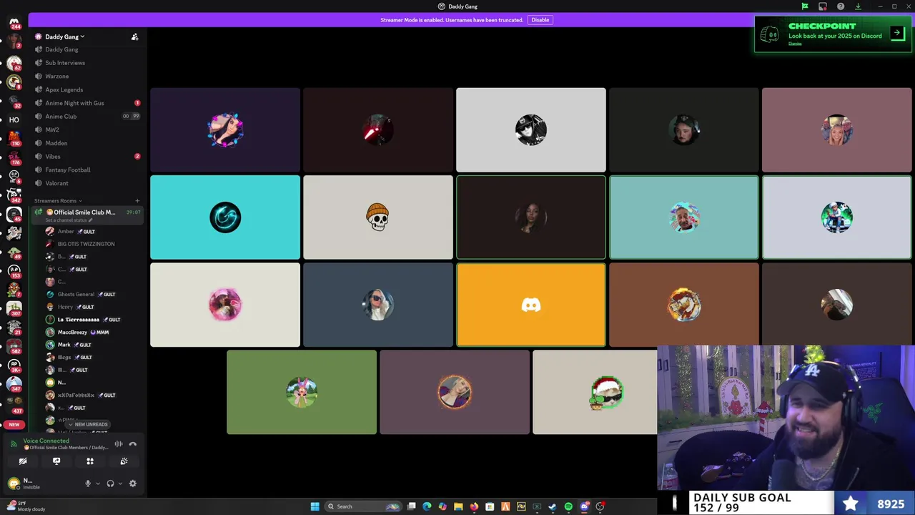The image size is (915, 515).
Task: Open User Settings gear
Action: 132,484
